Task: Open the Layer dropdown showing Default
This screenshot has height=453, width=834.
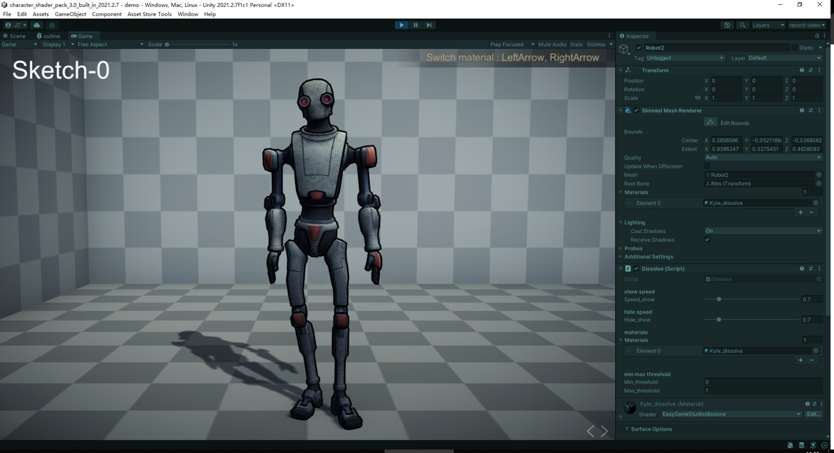Action: click(x=784, y=58)
